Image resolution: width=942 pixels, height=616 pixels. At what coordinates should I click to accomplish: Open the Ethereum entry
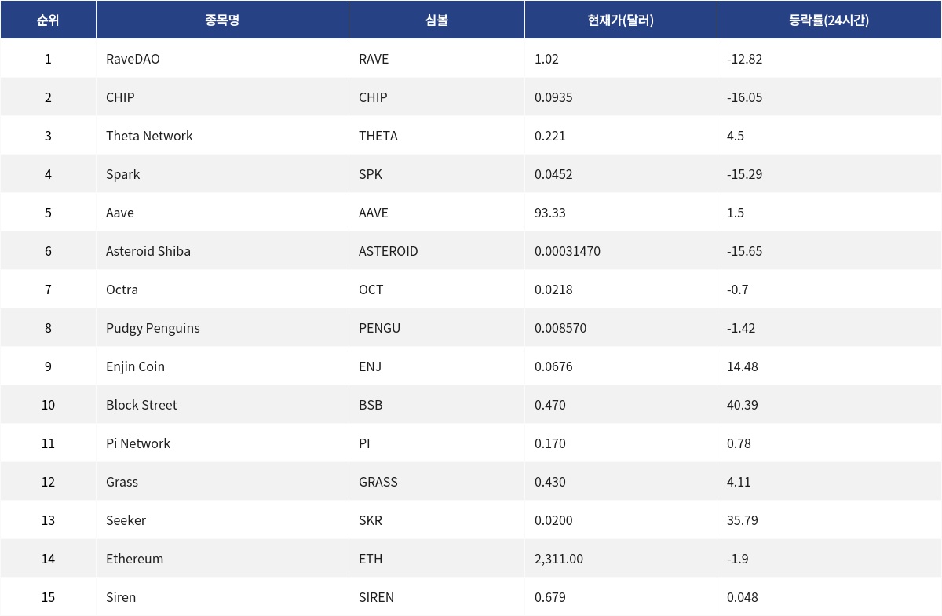(135, 559)
